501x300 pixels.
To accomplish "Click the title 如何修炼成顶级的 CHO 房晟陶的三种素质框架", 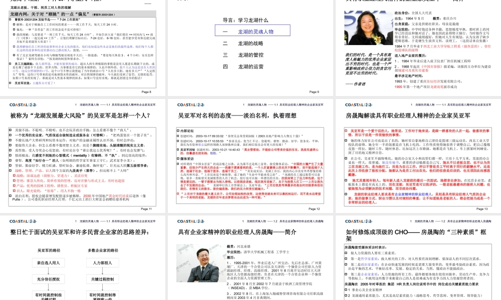I will pyautogui.click(x=416, y=235).
